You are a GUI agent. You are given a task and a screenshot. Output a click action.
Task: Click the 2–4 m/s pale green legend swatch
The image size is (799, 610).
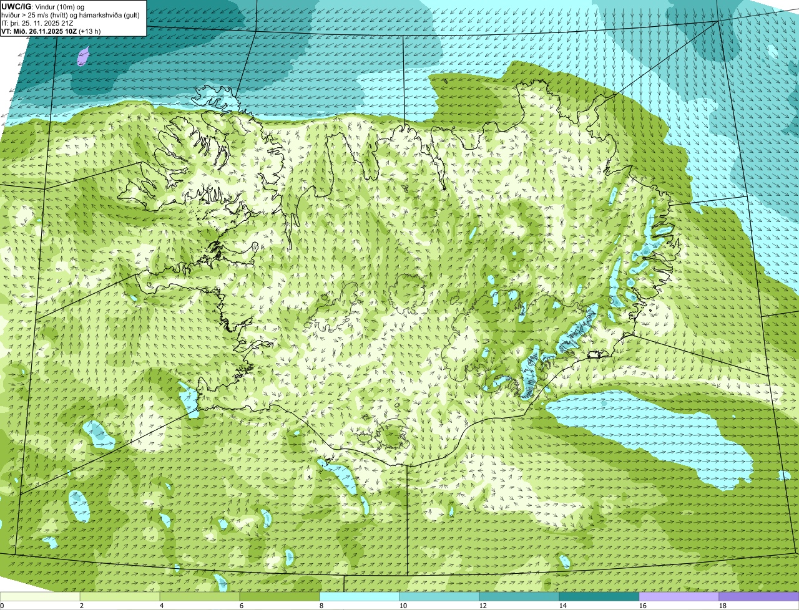[x=120, y=596]
